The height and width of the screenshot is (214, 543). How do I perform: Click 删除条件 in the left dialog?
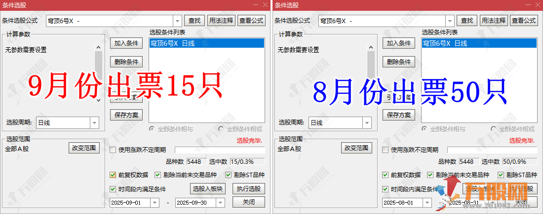point(126,62)
